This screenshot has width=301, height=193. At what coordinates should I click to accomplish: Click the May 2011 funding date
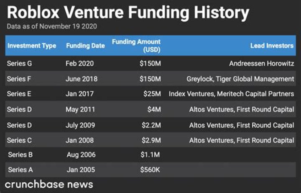80,109
